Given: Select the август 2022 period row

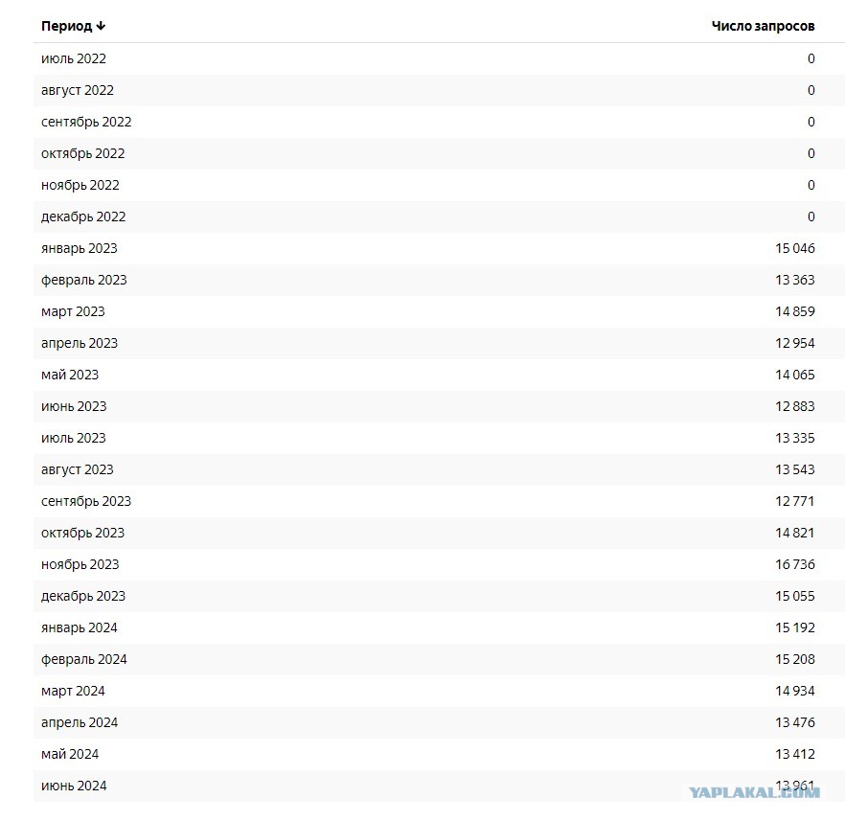Looking at the screenshot, I should click(x=439, y=90).
